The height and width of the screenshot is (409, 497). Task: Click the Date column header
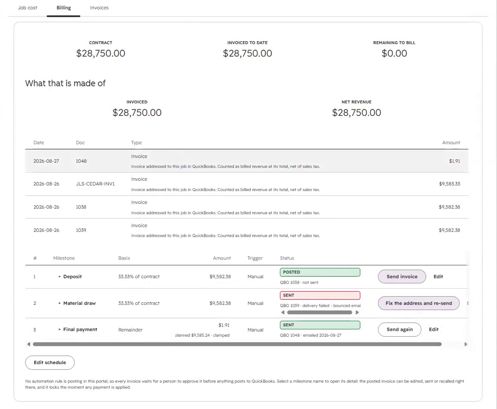point(39,143)
